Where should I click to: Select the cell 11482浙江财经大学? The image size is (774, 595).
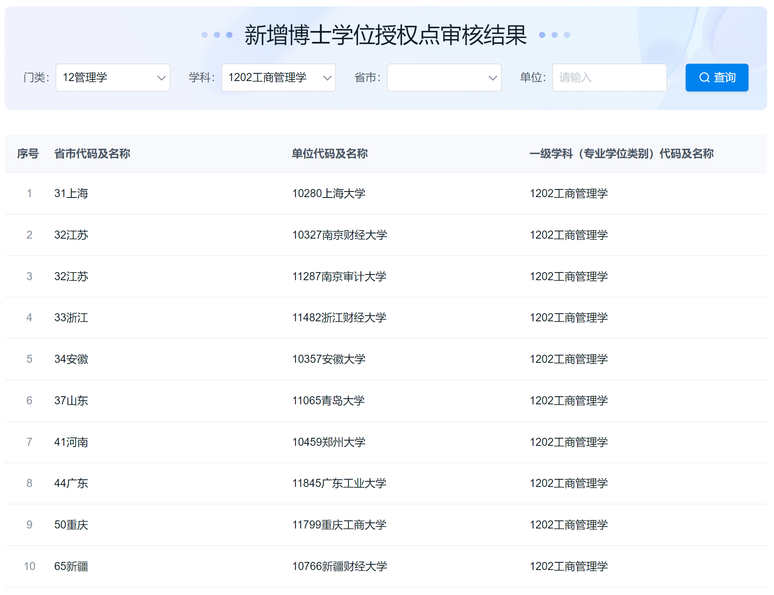coord(339,318)
